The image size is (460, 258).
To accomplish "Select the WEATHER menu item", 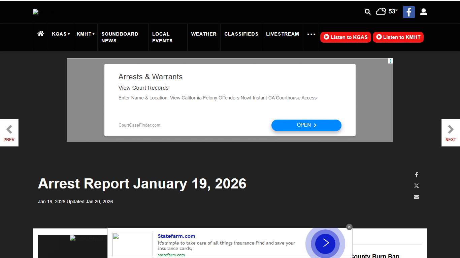I will point(204,34).
